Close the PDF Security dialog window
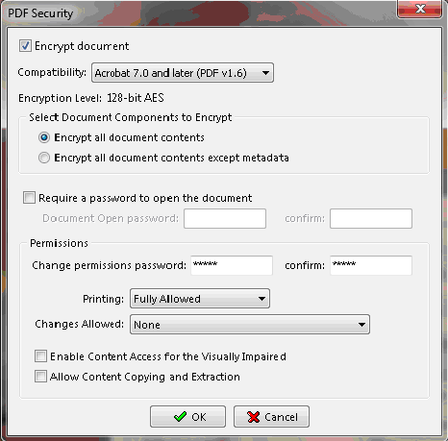This screenshot has width=448, height=441. (420, 9)
